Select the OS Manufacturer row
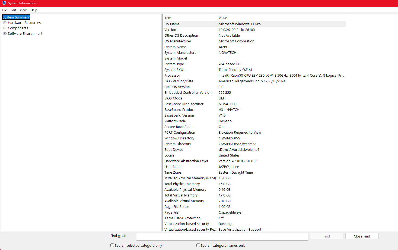 (255, 41)
